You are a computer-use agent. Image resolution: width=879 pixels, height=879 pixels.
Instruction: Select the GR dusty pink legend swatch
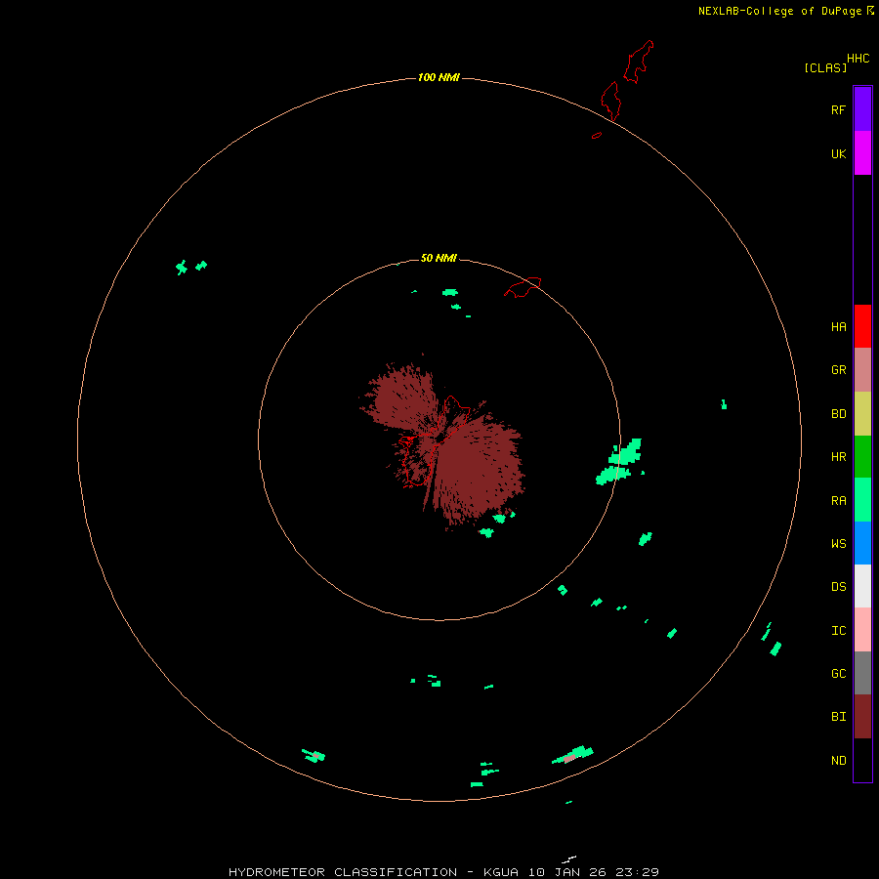tap(862, 370)
